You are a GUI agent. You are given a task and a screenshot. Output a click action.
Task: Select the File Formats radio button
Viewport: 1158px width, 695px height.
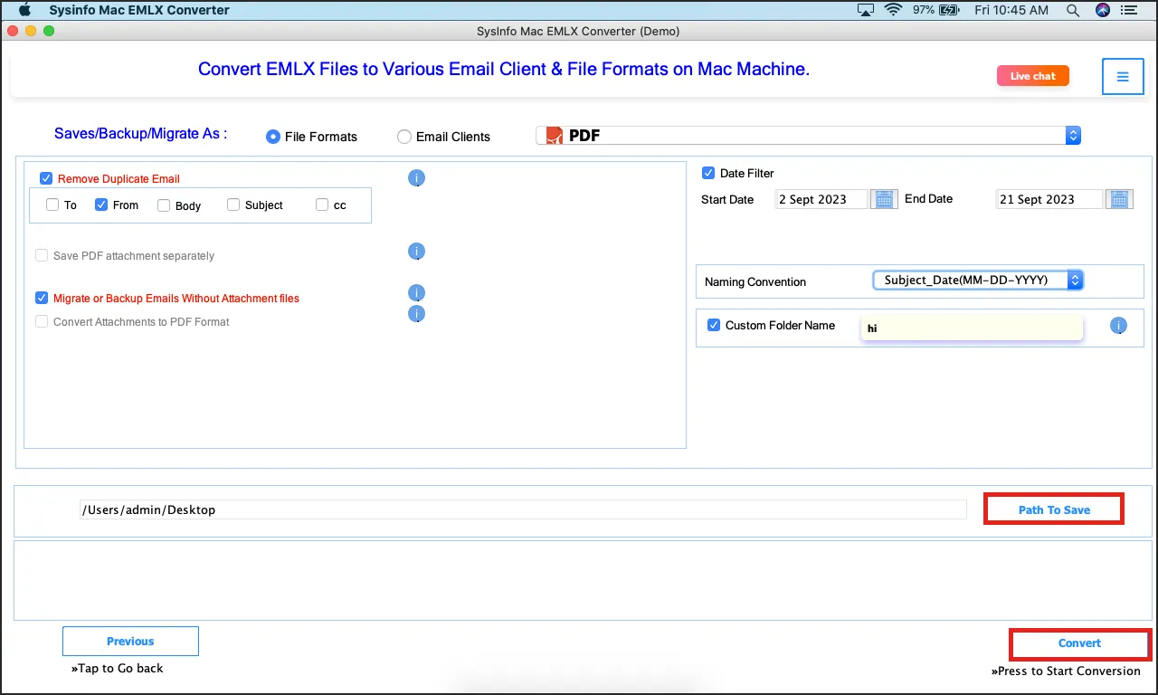tap(272, 137)
